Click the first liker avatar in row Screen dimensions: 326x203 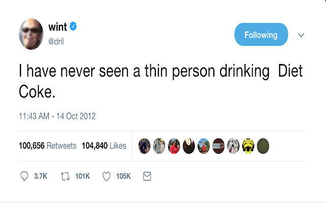(x=145, y=146)
